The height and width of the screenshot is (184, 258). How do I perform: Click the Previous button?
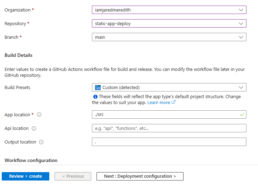click(x=73, y=176)
